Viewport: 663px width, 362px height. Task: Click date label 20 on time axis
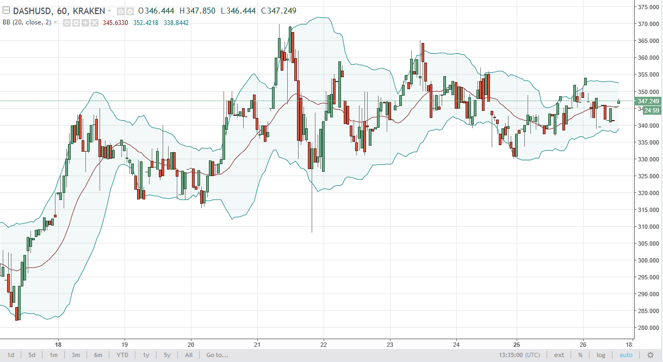pos(191,344)
